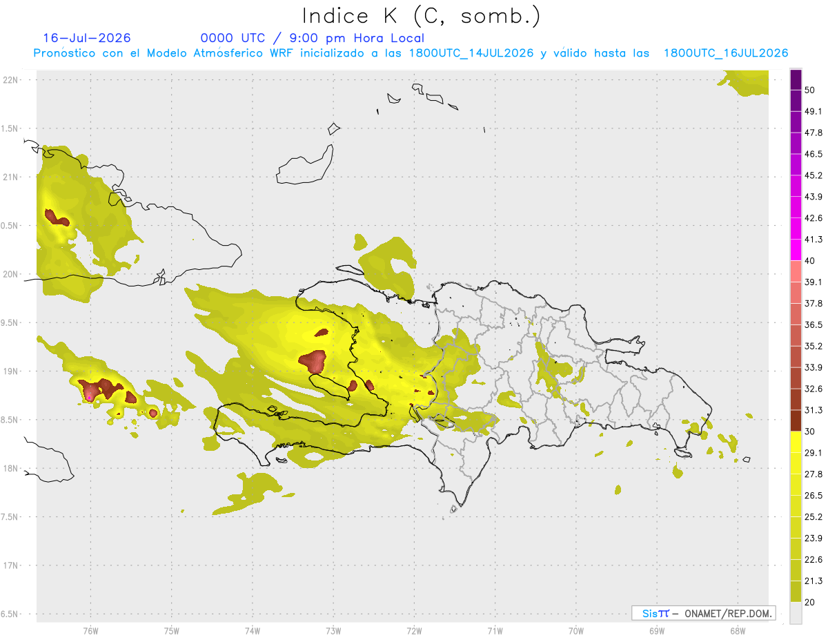Click the colorbar value "42.6"
This screenshot has width=828, height=640.
[813, 218]
